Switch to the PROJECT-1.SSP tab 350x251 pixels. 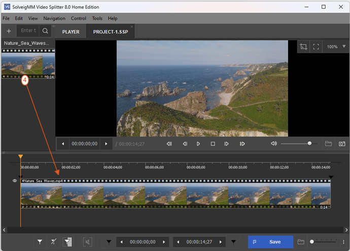click(x=111, y=32)
